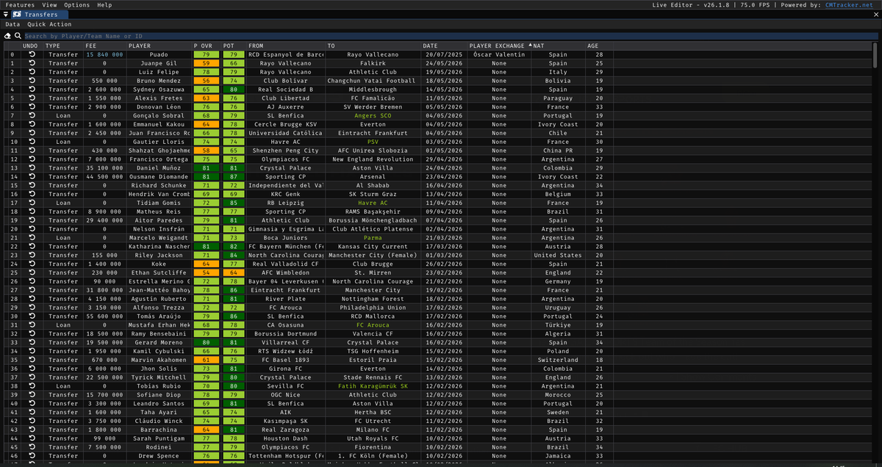Undo Sydney Osazuwa's transfer
The height and width of the screenshot is (467, 882).
pos(29,89)
